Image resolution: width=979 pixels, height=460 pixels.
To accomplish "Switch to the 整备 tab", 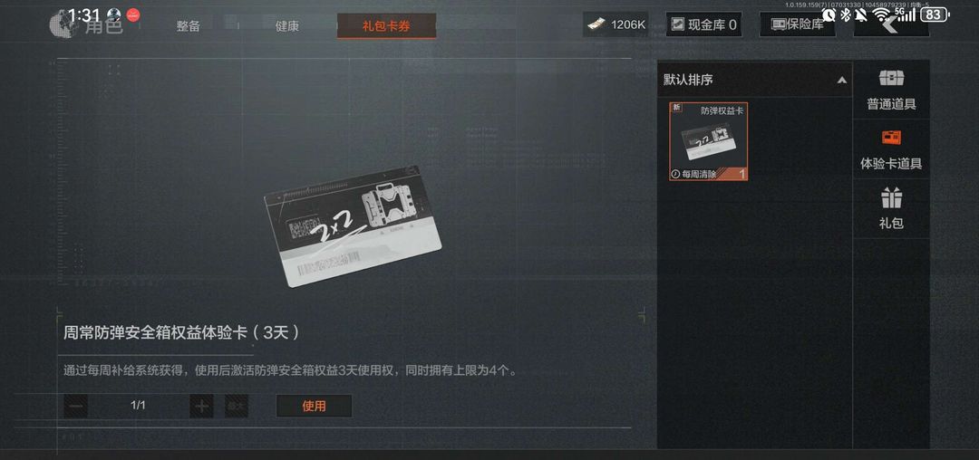I will click(x=188, y=26).
